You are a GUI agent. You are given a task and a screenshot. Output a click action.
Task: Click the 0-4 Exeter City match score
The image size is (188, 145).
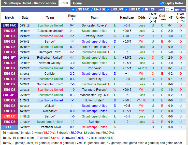tap(72, 79)
